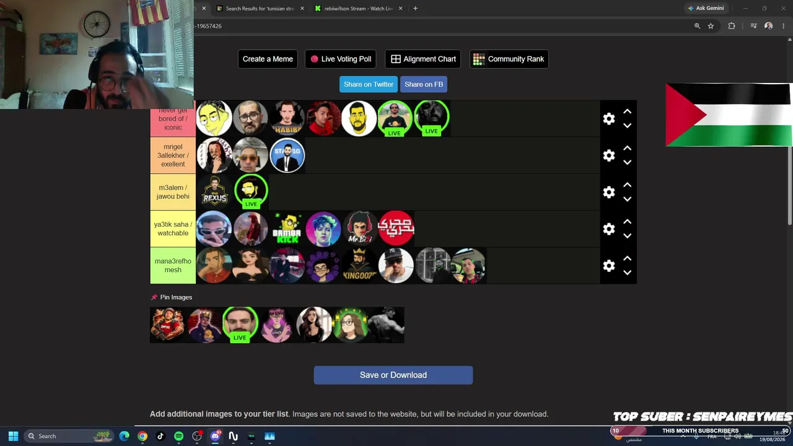Close the rebiiwillson Stream tab
Image resolution: width=793 pixels, height=446 pixels.
coord(401,9)
